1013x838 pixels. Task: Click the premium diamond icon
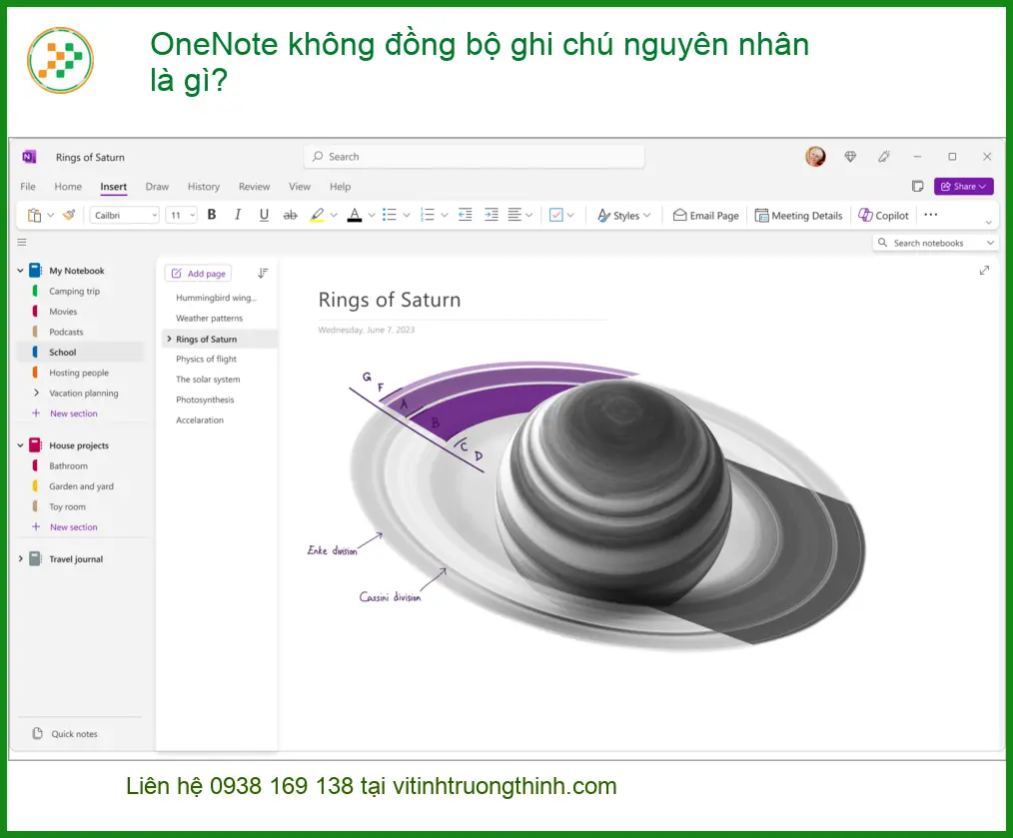(x=850, y=157)
